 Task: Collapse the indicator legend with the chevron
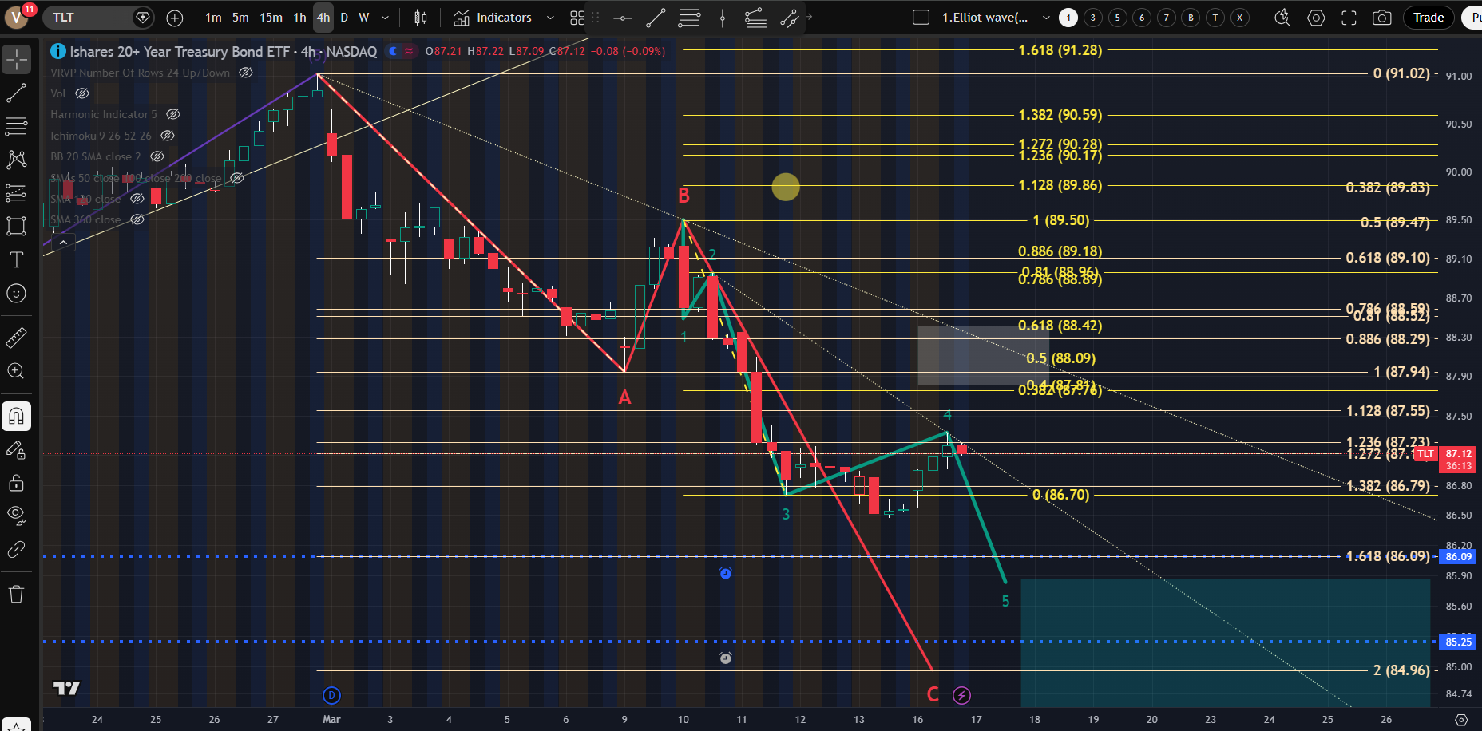[63, 242]
